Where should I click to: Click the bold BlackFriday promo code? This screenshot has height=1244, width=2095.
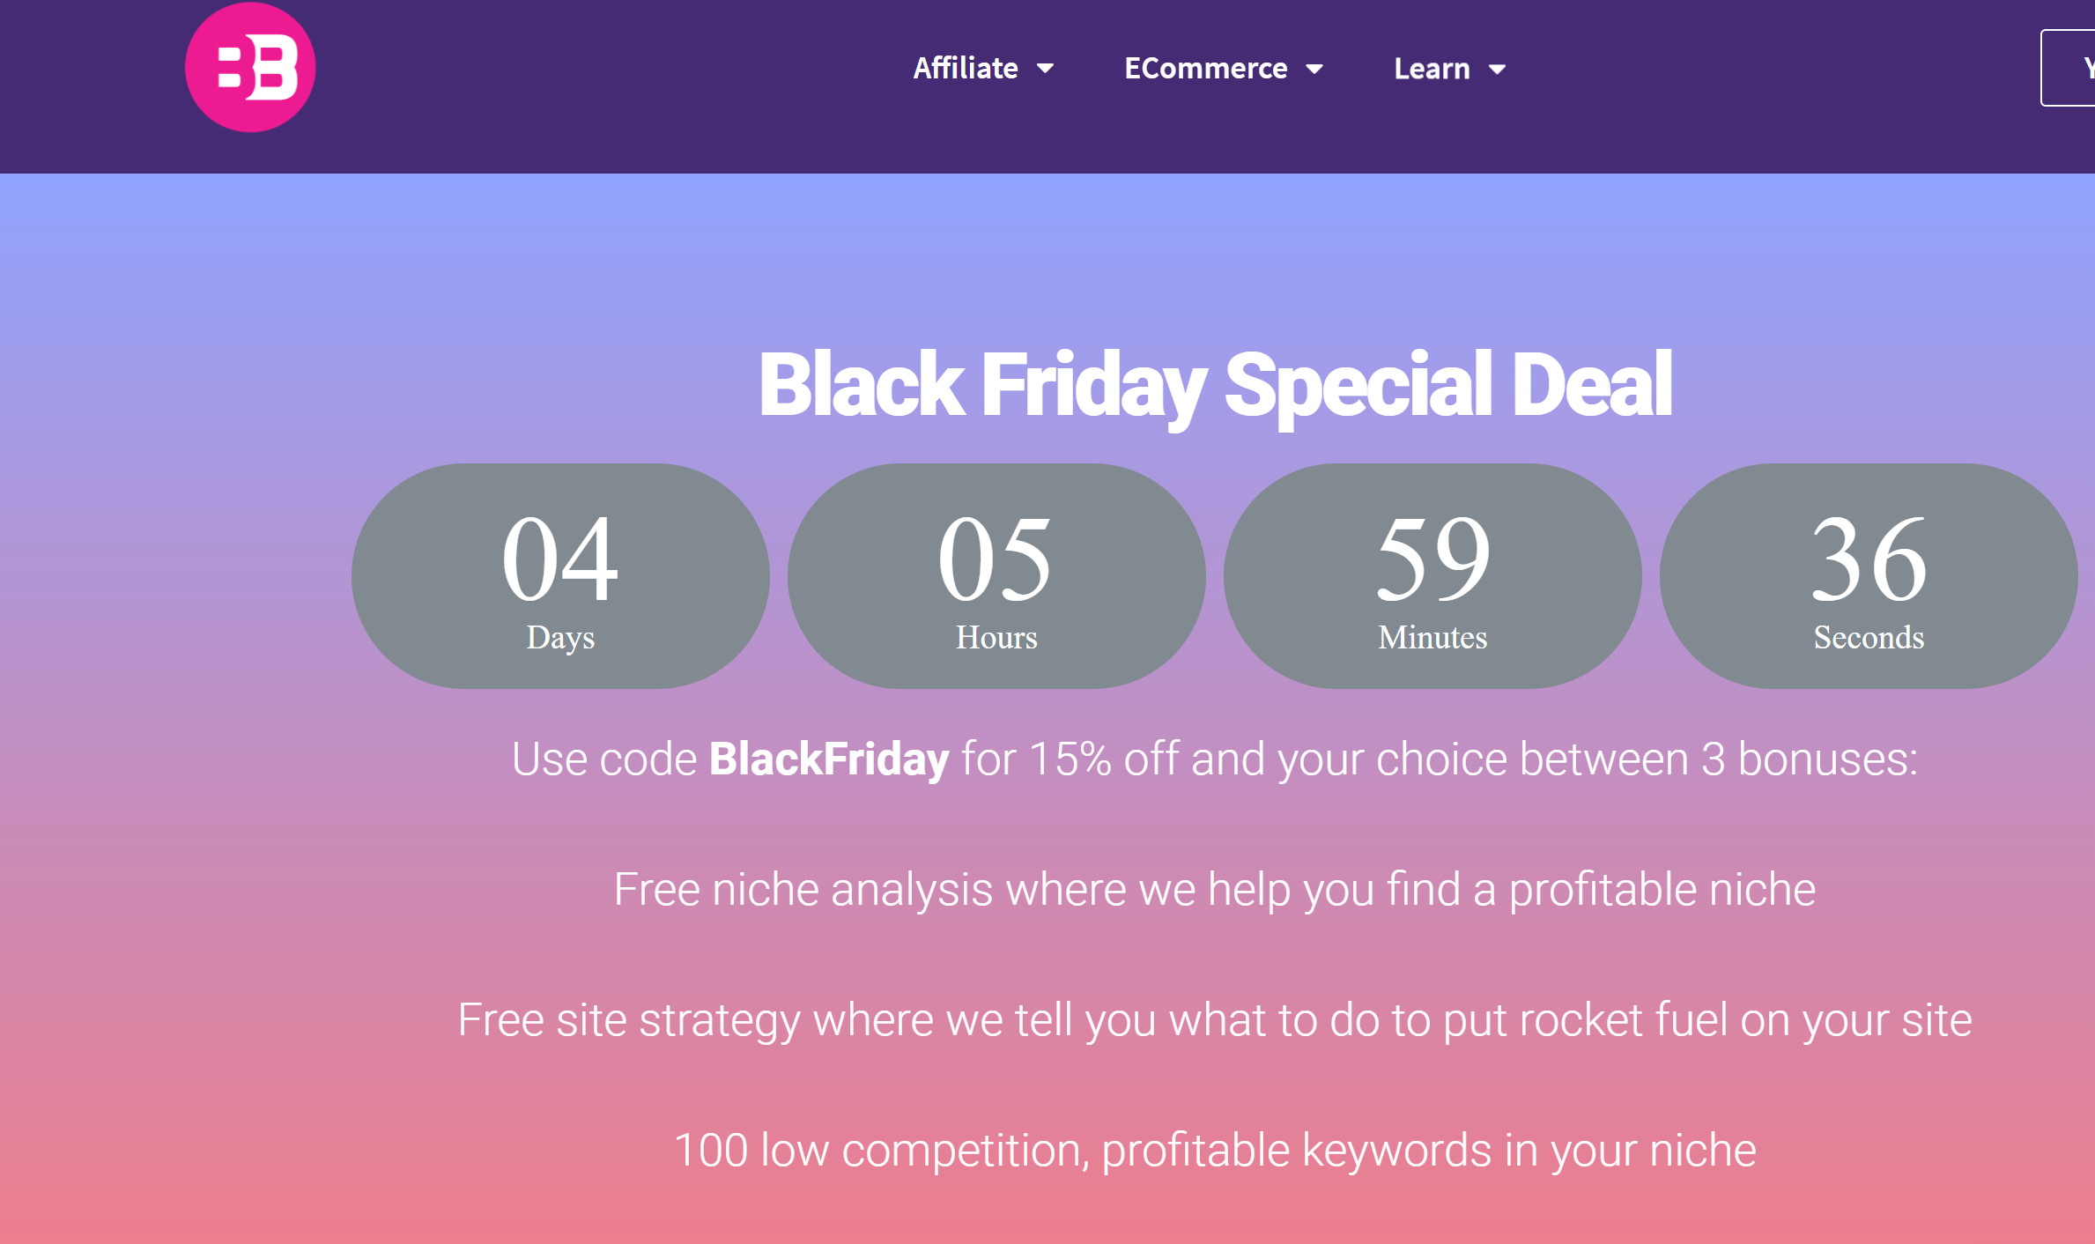click(828, 759)
